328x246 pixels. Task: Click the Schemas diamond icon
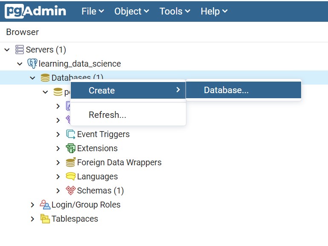pos(71,190)
